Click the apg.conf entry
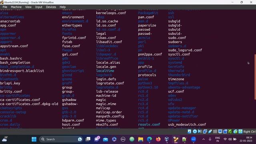Viewport: 256px width, 144px height. point(8,26)
